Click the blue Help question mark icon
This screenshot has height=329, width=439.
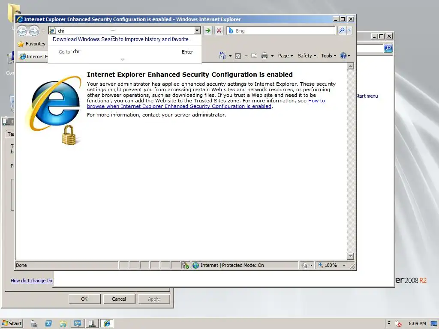click(343, 56)
